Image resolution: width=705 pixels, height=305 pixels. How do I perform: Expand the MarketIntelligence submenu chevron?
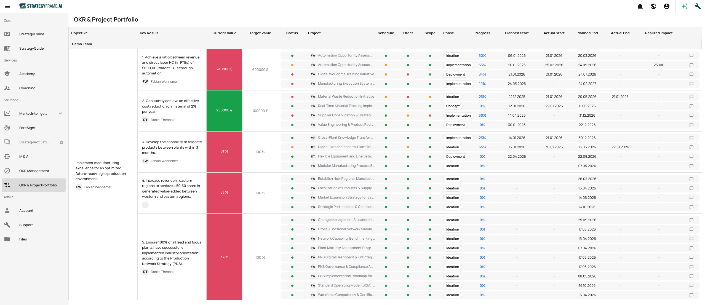[60, 113]
